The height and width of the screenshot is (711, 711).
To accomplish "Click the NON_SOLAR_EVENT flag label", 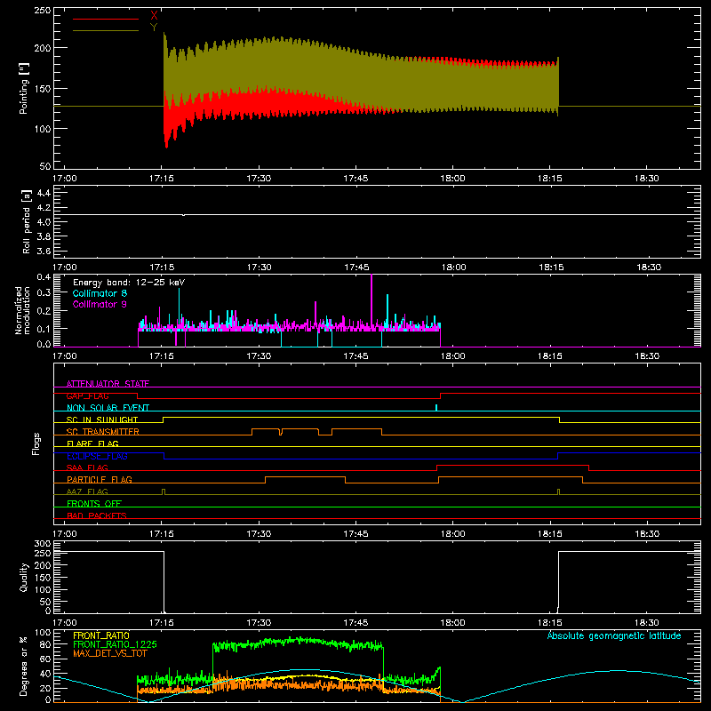I will coord(108,408).
